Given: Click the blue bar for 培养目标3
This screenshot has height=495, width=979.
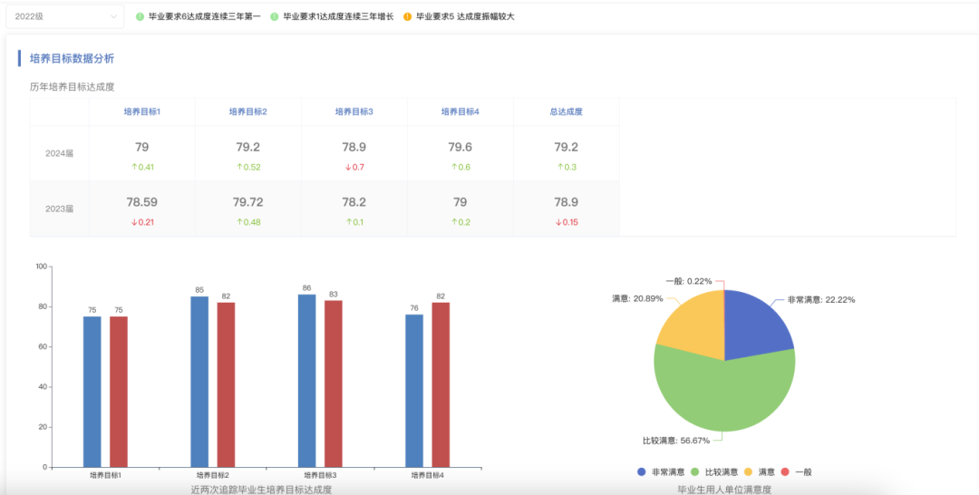Looking at the screenshot, I should coord(306,381).
